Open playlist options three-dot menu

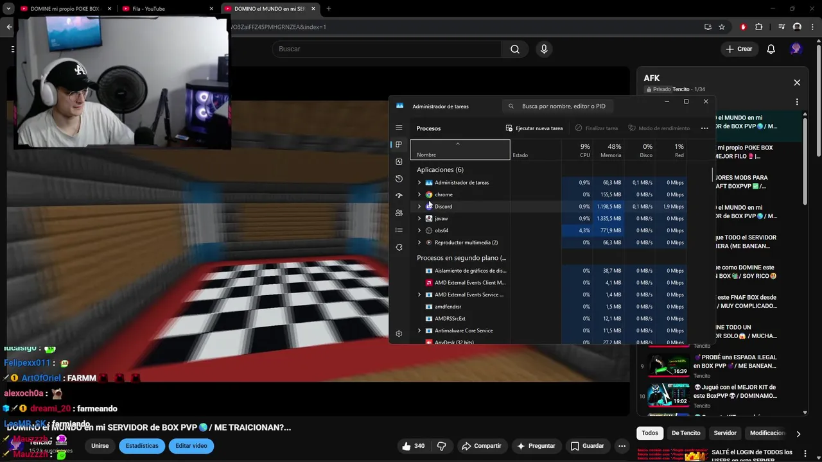pyautogui.click(x=797, y=101)
